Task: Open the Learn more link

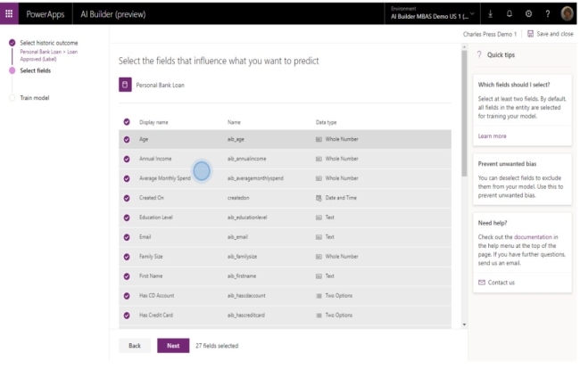Action: point(492,136)
